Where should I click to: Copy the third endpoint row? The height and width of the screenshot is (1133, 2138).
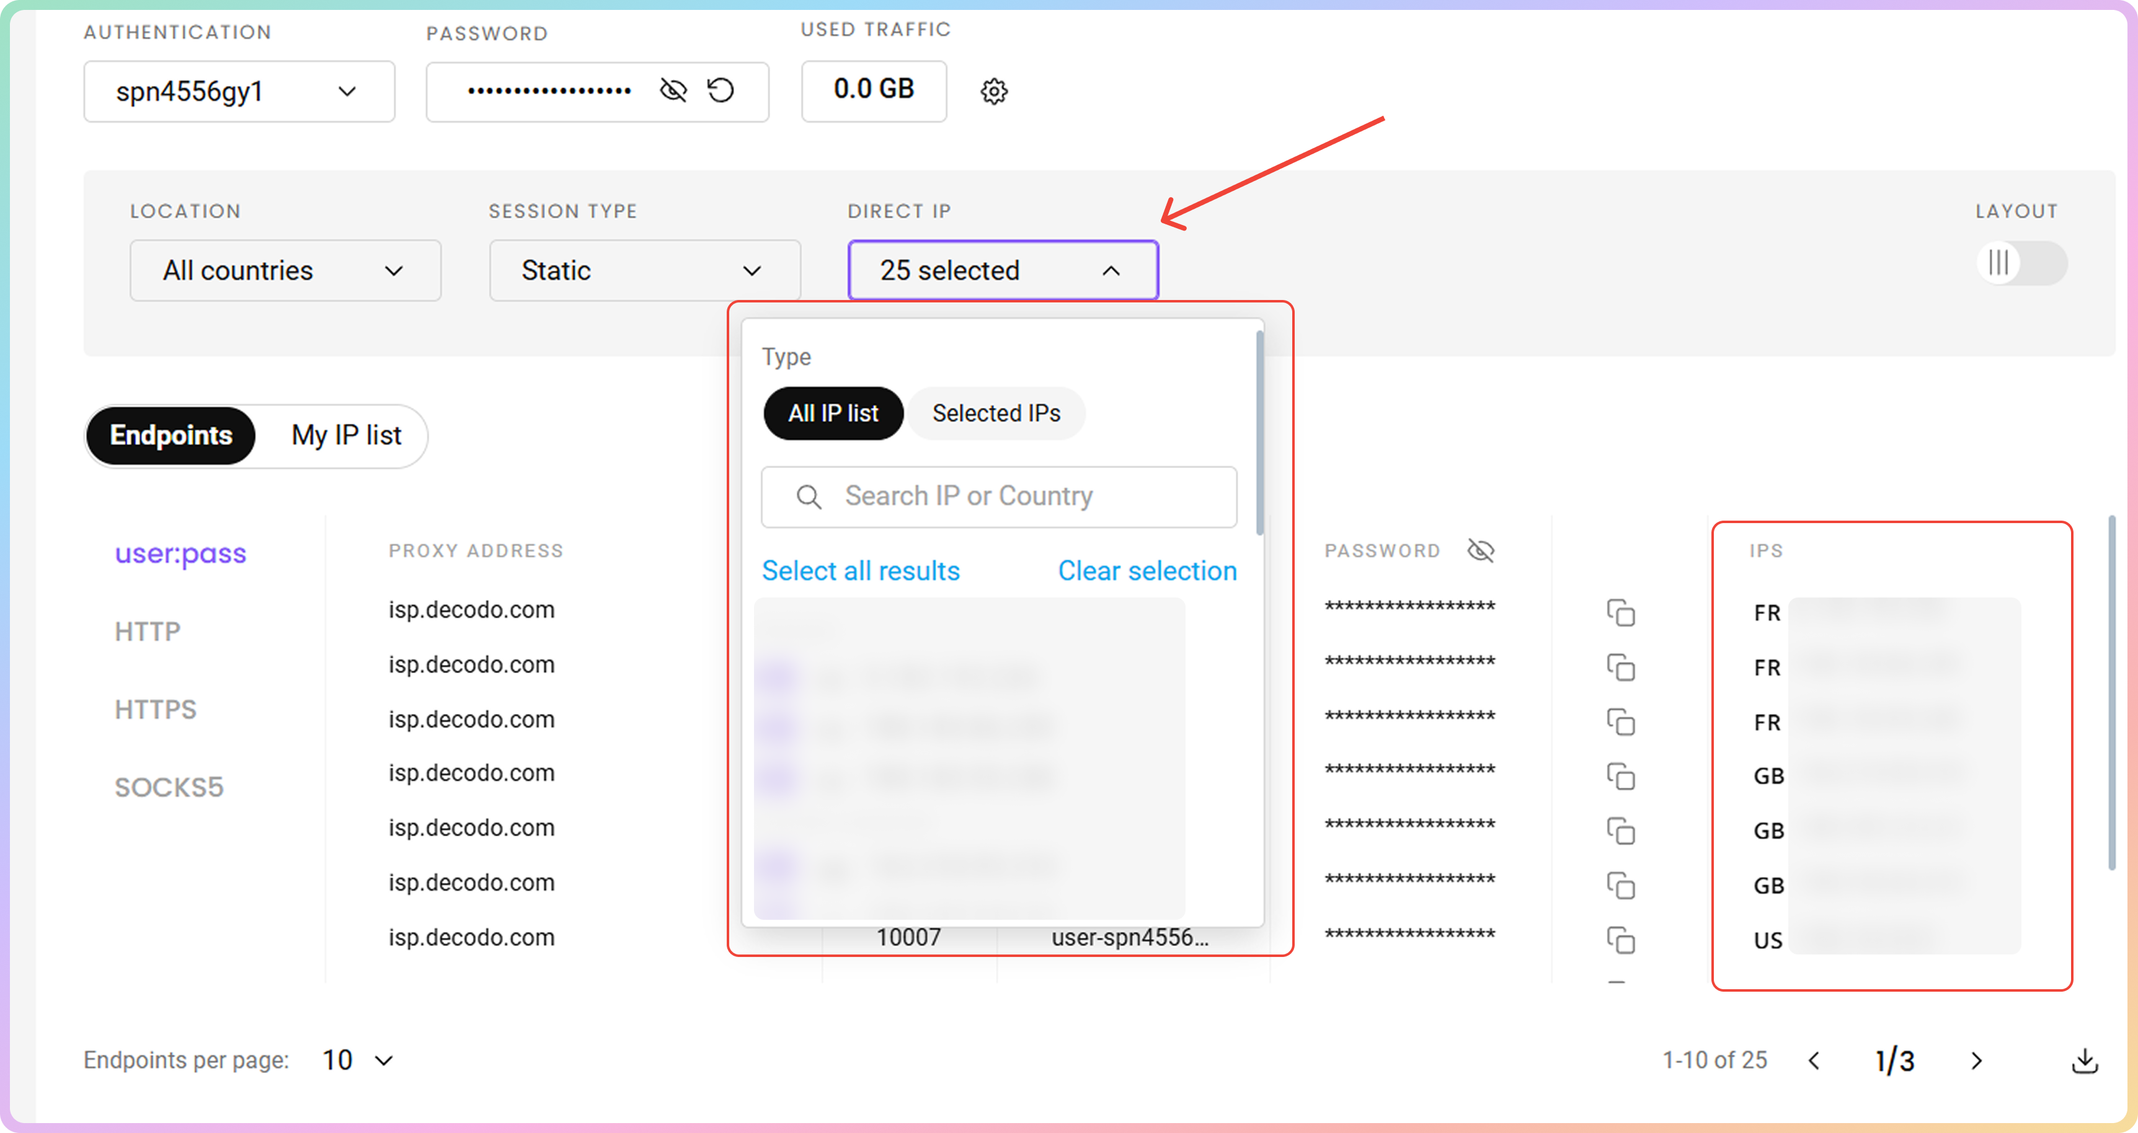[x=1620, y=721]
